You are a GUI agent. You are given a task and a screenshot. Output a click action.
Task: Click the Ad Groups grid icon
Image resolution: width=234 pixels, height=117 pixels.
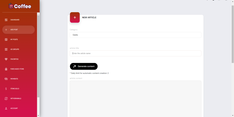(x=6, y=49)
